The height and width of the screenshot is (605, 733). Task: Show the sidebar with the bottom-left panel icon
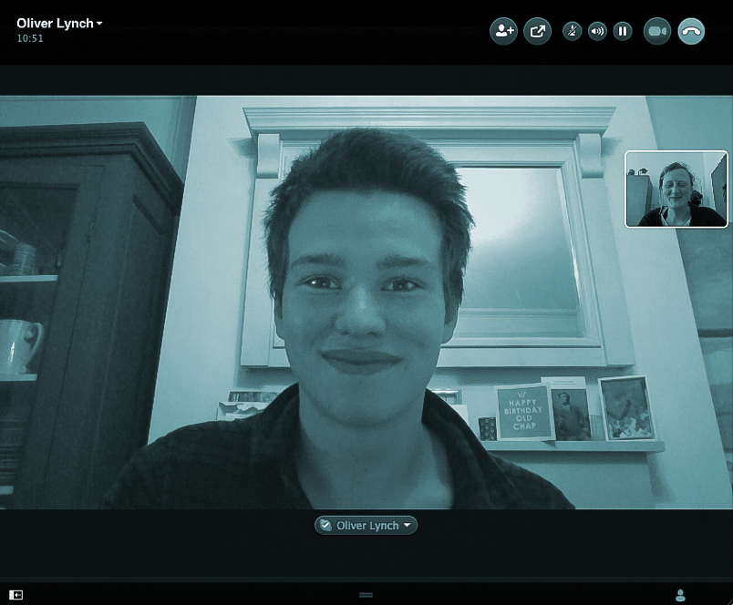[15, 595]
